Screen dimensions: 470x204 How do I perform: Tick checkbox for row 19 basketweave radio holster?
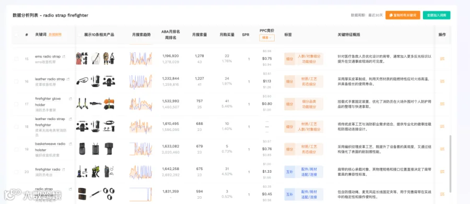click(x=16, y=149)
